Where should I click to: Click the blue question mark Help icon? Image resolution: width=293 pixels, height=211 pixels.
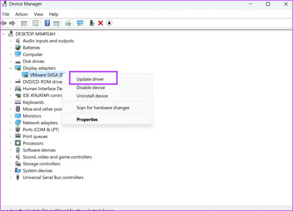(x=47, y=23)
